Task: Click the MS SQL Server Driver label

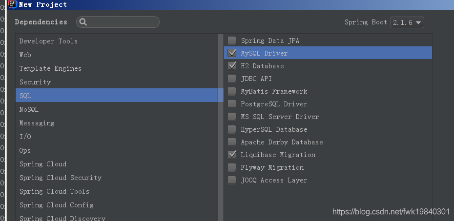Action: 280,117
